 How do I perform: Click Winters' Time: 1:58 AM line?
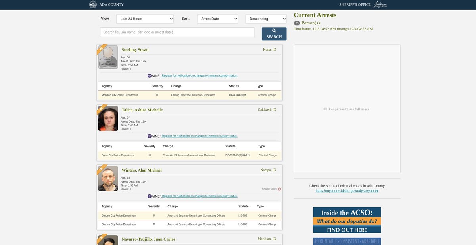click(x=129, y=185)
